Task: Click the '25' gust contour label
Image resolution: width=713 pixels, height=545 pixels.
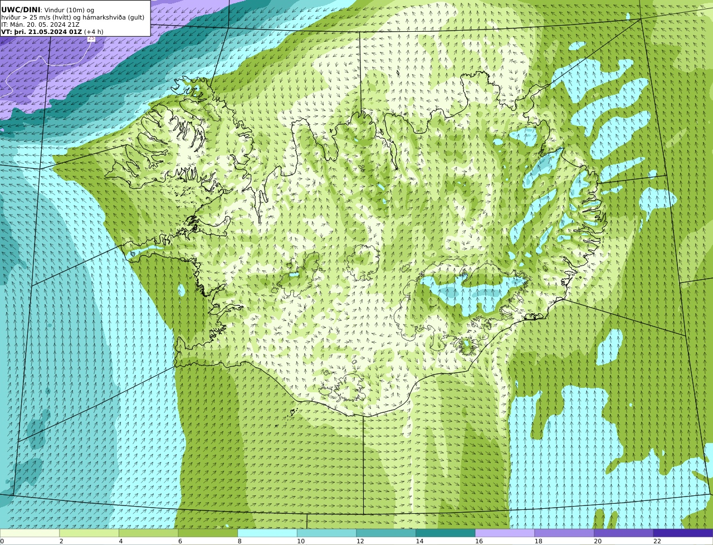Action: click(x=91, y=38)
